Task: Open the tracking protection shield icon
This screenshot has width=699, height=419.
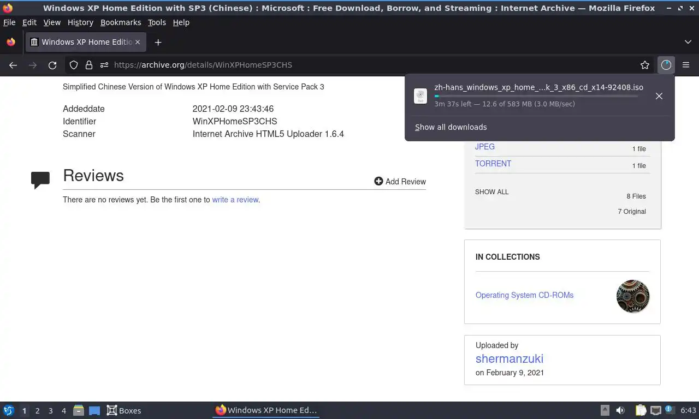Action: [x=74, y=65]
